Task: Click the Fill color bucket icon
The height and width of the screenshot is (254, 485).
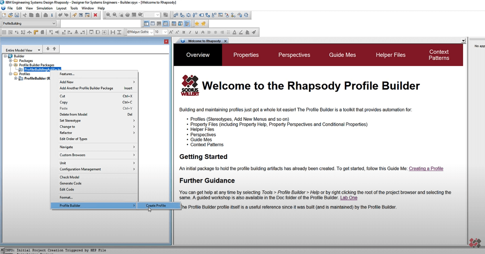Action: (x=247, y=32)
